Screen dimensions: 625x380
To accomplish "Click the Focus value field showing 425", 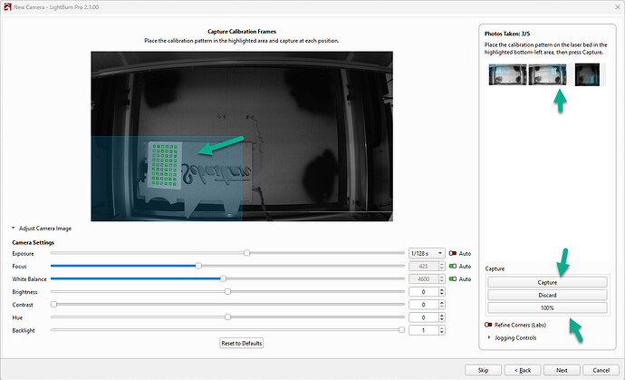I will [x=424, y=267].
